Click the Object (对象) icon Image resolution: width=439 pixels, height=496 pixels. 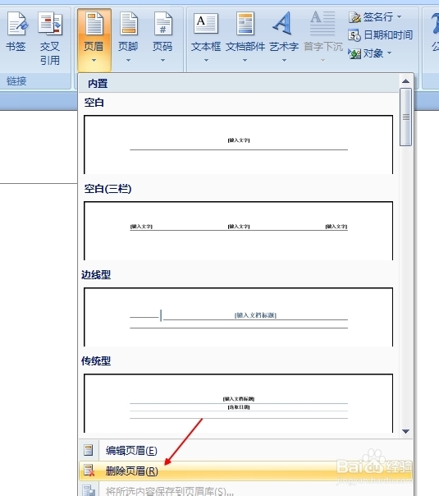pyautogui.click(x=354, y=53)
